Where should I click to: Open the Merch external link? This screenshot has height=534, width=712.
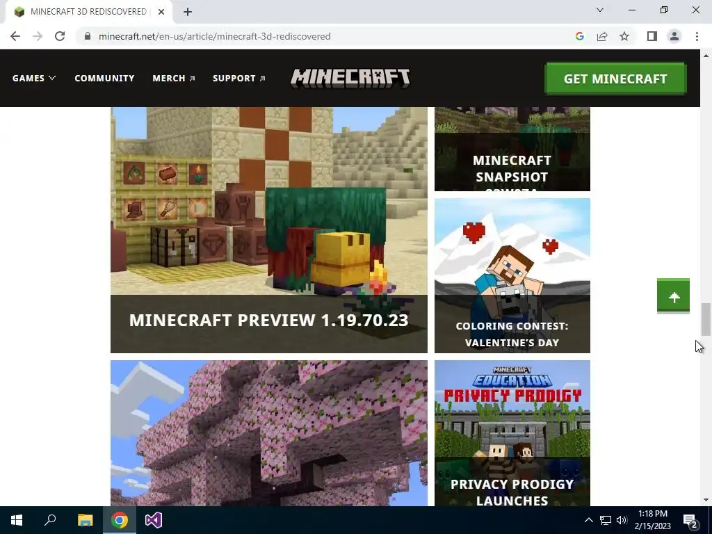pos(173,78)
